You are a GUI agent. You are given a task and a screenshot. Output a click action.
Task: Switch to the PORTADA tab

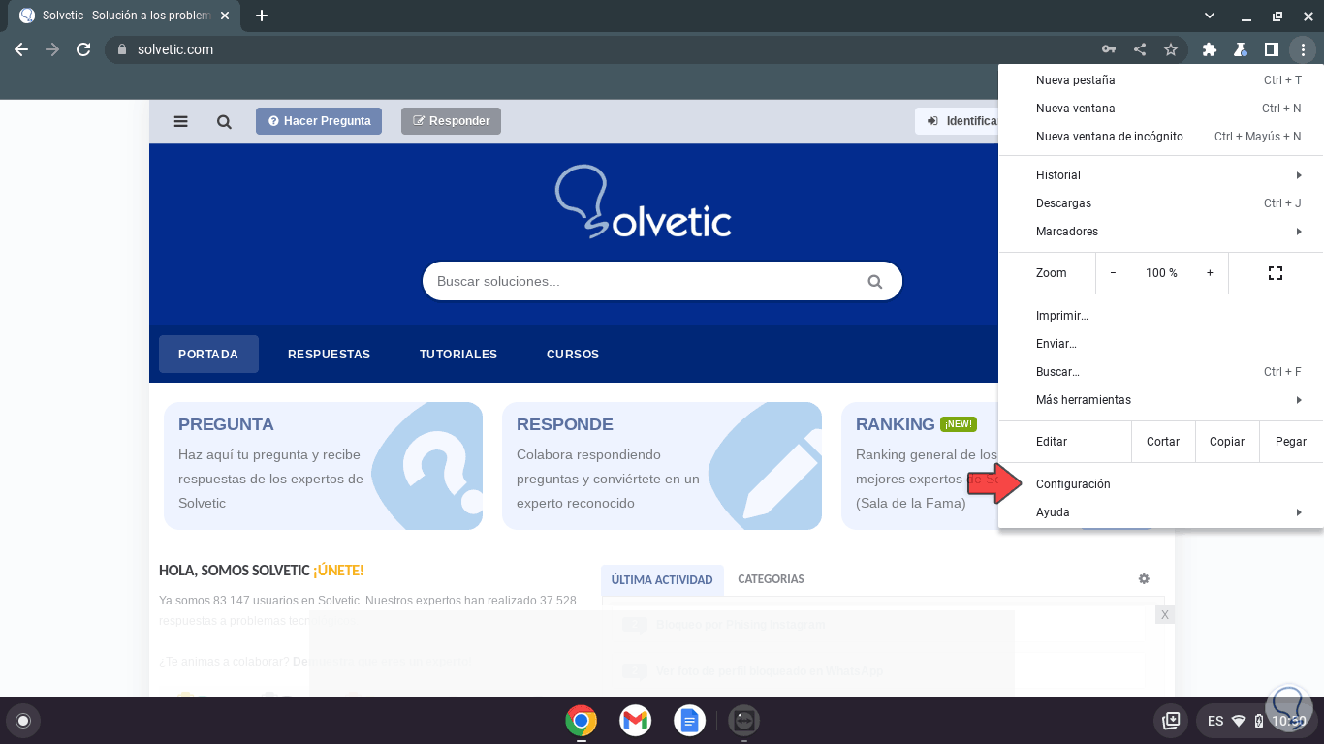[208, 354]
